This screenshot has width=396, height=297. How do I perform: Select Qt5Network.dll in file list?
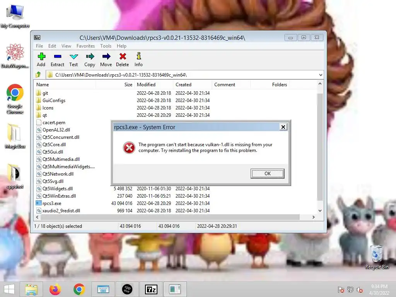click(x=55, y=174)
